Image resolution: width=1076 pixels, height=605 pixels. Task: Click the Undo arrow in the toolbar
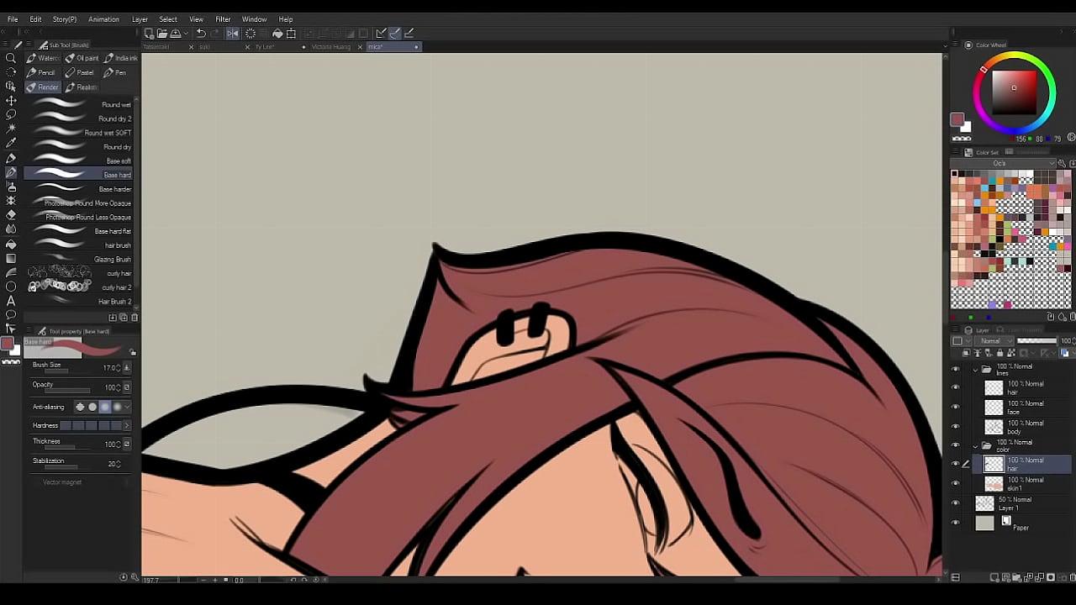pos(201,34)
